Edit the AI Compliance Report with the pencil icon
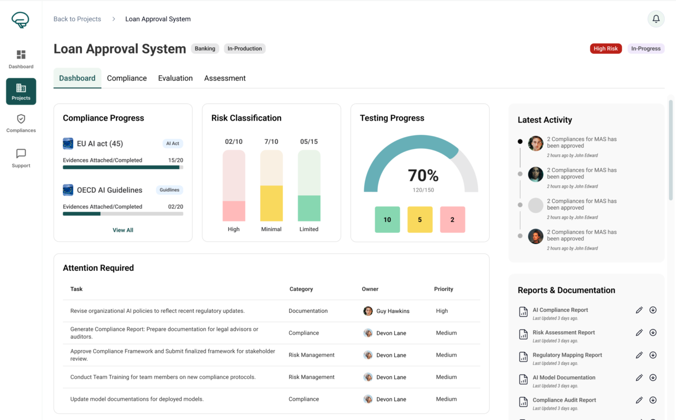 click(639, 310)
